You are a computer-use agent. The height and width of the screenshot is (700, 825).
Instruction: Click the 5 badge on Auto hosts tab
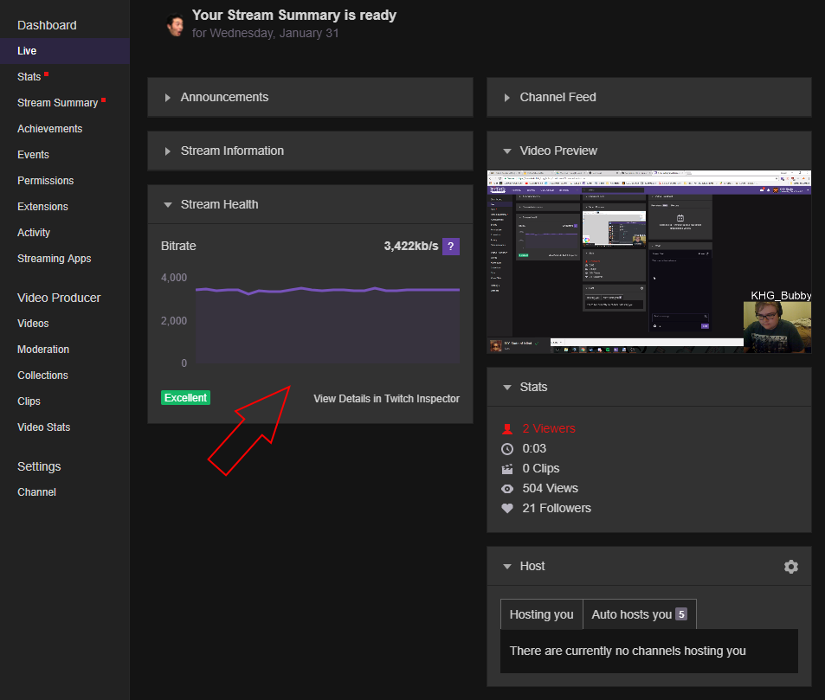pos(681,614)
